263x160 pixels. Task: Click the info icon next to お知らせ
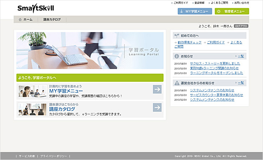tap(176, 56)
